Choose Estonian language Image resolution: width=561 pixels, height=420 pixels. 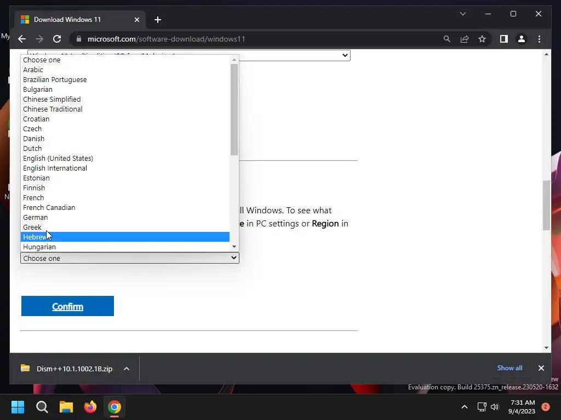tap(125, 178)
